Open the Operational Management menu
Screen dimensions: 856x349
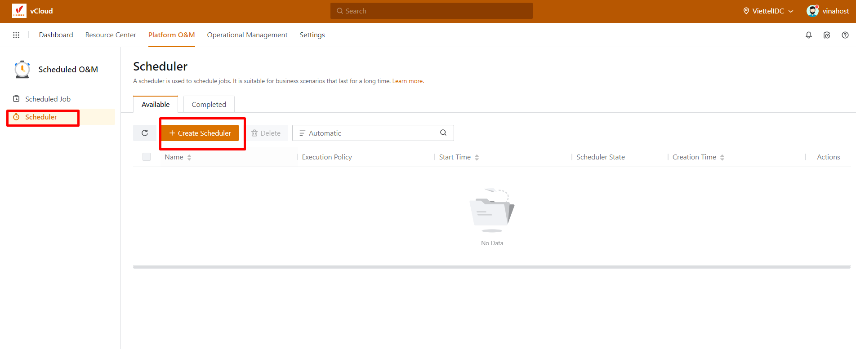coord(247,35)
